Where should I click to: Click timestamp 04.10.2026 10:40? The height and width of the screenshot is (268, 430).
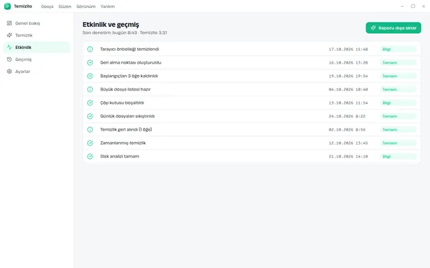pos(348,89)
